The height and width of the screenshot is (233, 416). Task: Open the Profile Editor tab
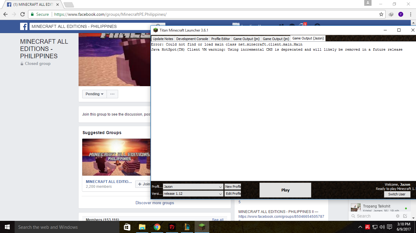click(221, 39)
